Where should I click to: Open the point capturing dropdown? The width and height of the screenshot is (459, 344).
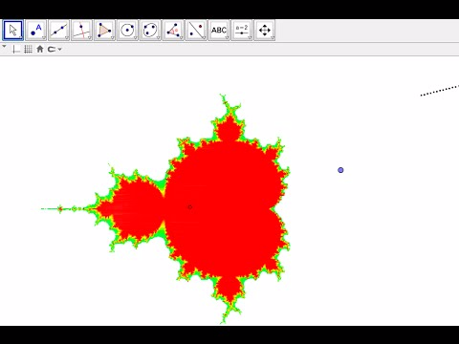pos(55,50)
